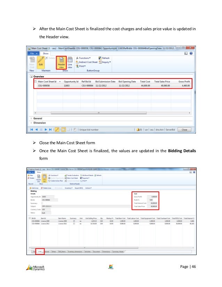222x287 pixels.
Task: Toggle Summary checkbox in Bidding Details
Action: point(42,203)
